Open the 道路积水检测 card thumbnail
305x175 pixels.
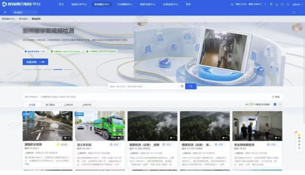47,126
